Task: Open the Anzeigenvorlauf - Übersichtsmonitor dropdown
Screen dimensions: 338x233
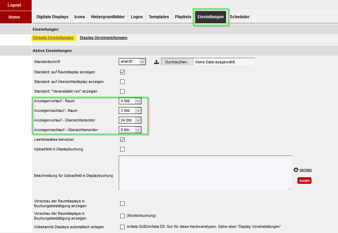Action: (x=130, y=120)
